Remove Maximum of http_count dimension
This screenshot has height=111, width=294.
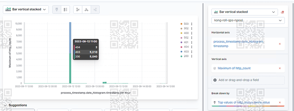click(280, 68)
